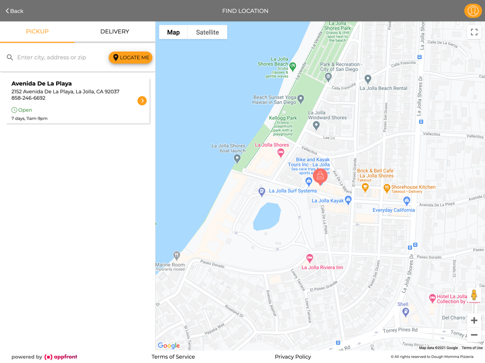This screenshot has height=363, width=485.
Task: Click La Jolla Beach Rental pin
Action: point(368,79)
